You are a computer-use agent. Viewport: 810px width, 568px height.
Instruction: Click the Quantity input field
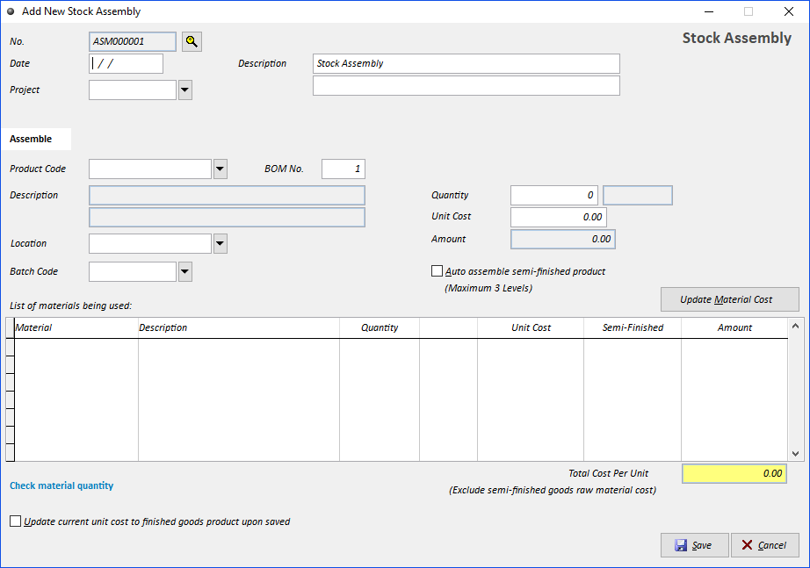tap(554, 195)
